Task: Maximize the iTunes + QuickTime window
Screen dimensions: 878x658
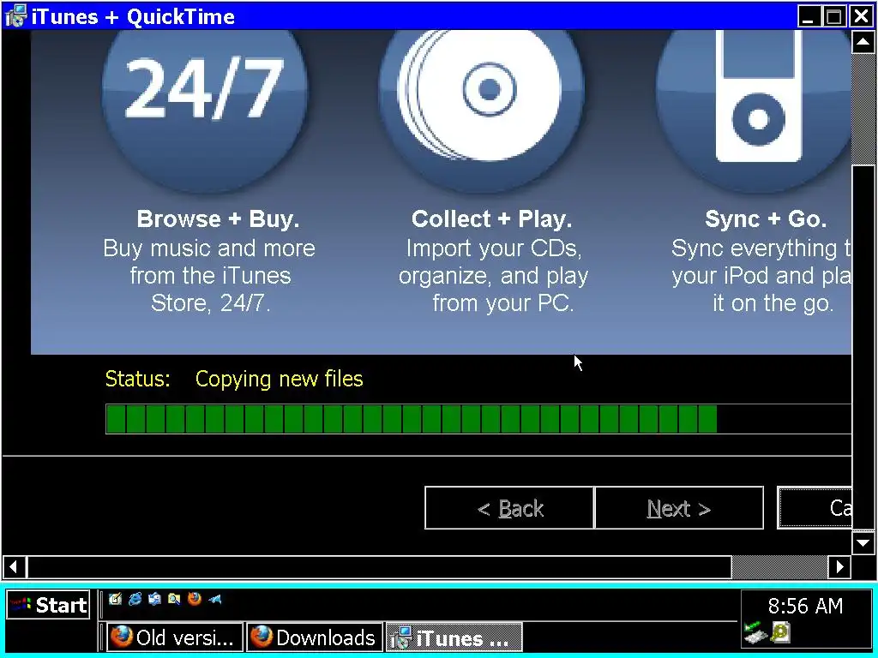Action: coord(833,16)
